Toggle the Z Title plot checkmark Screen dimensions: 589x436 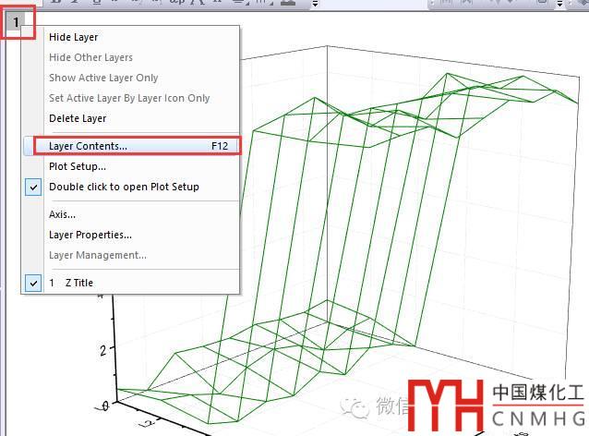tap(33, 283)
